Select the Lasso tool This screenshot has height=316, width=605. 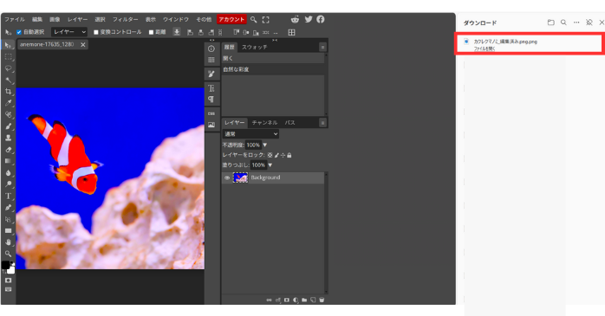click(x=8, y=68)
